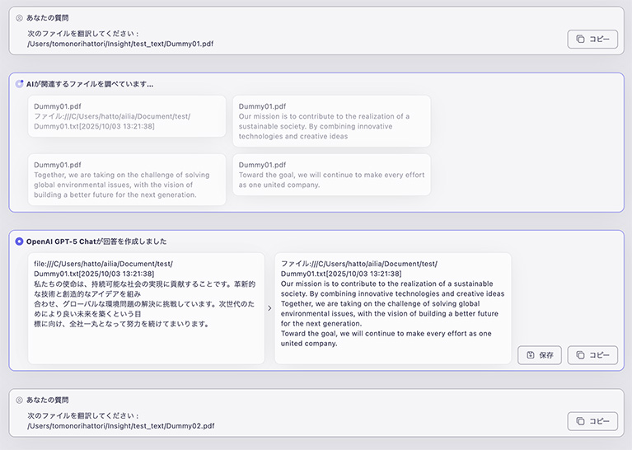632x450 pixels.
Task: Select the Japanese translation text panel
Action: click(146, 308)
